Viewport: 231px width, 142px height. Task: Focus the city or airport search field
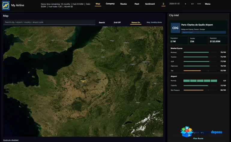(49, 22)
